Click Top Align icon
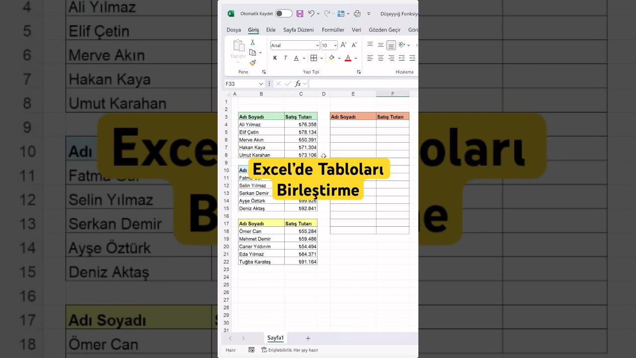 tap(370, 45)
